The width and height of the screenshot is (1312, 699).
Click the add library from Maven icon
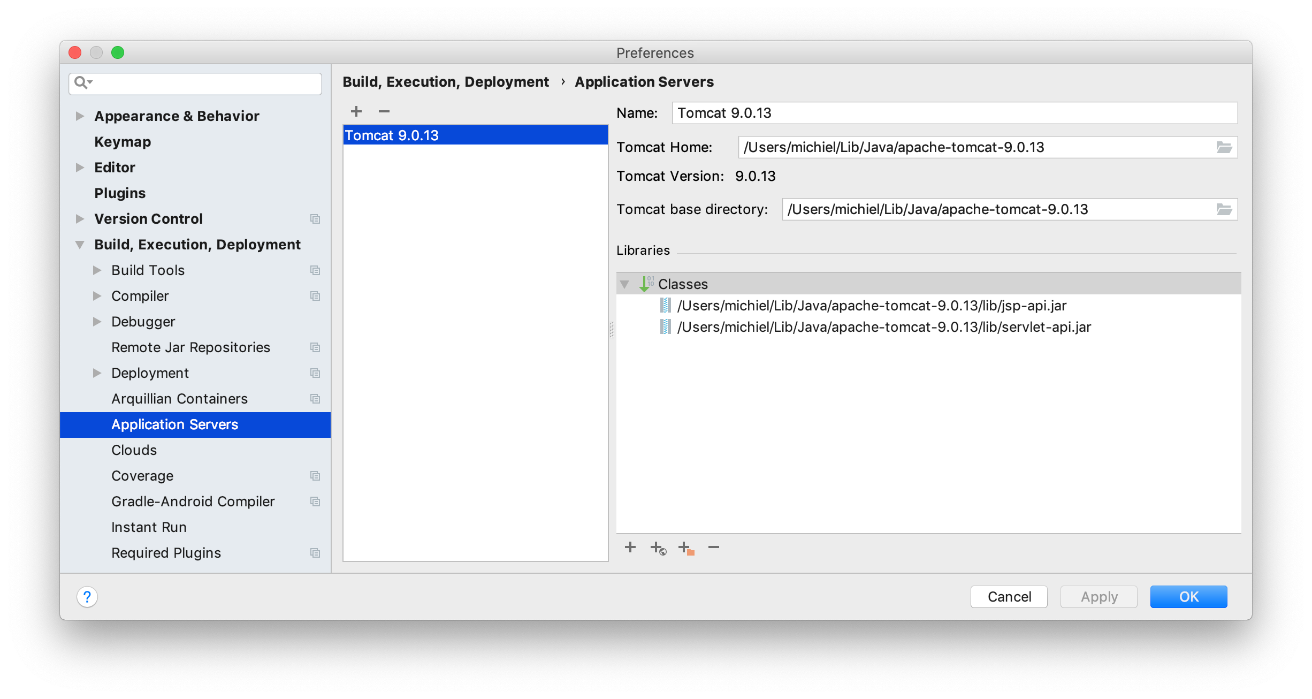point(658,548)
